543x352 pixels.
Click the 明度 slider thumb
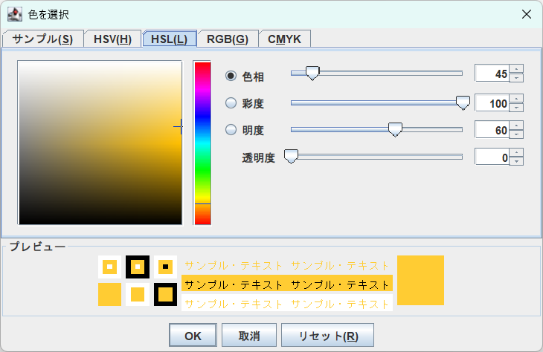(395, 130)
